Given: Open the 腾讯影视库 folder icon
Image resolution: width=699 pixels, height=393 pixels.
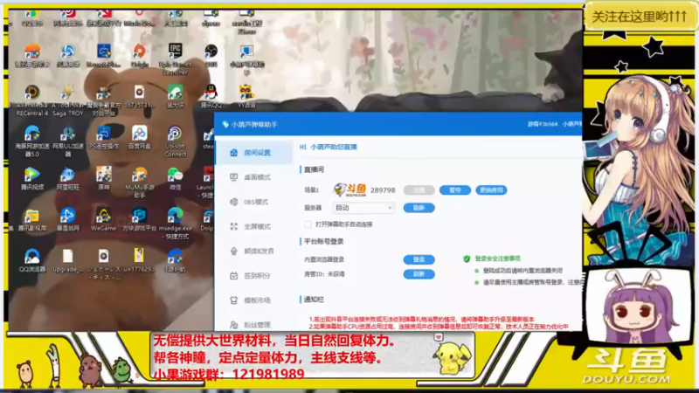Looking at the screenshot, I should [x=31, y=219].
